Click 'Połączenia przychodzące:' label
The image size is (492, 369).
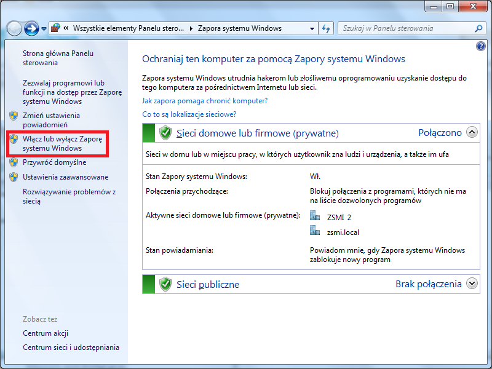tap(187, 191)
